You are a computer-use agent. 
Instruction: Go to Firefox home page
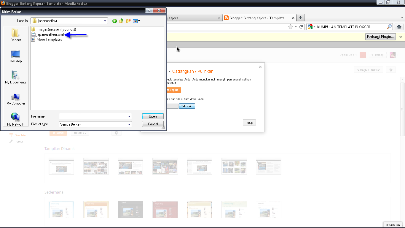pos(399,27)
